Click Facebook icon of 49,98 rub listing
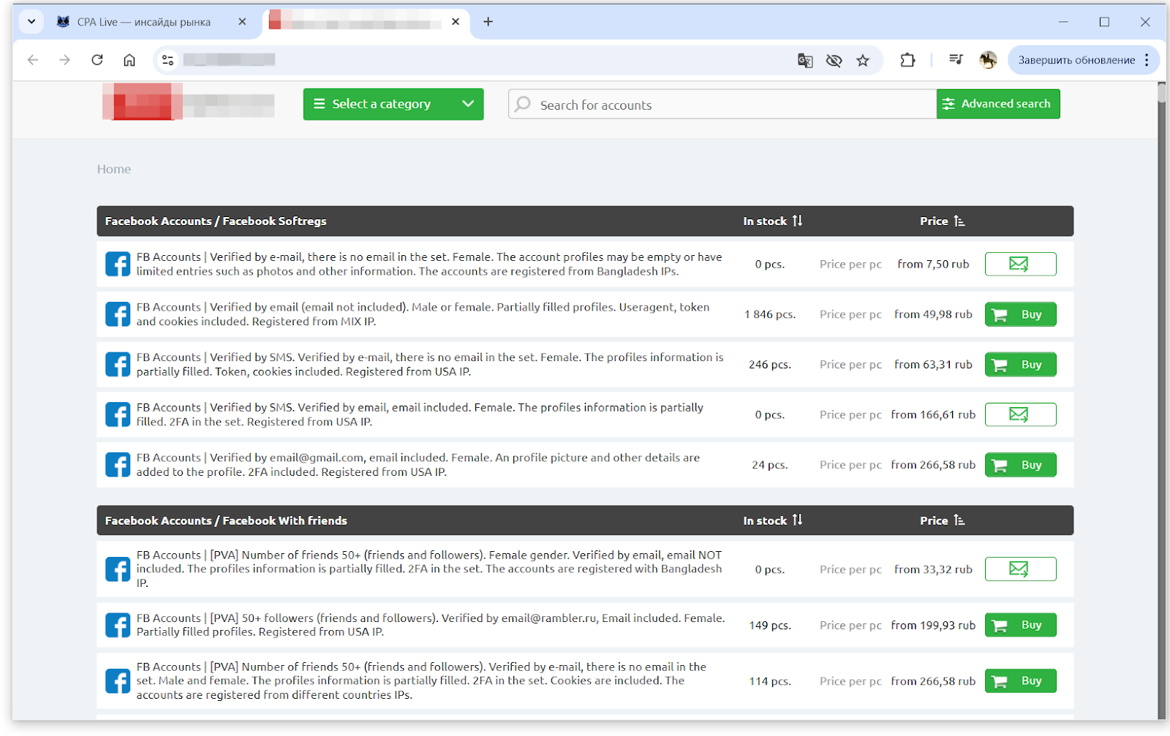The image size is (1170, 736). click(118, 314)
